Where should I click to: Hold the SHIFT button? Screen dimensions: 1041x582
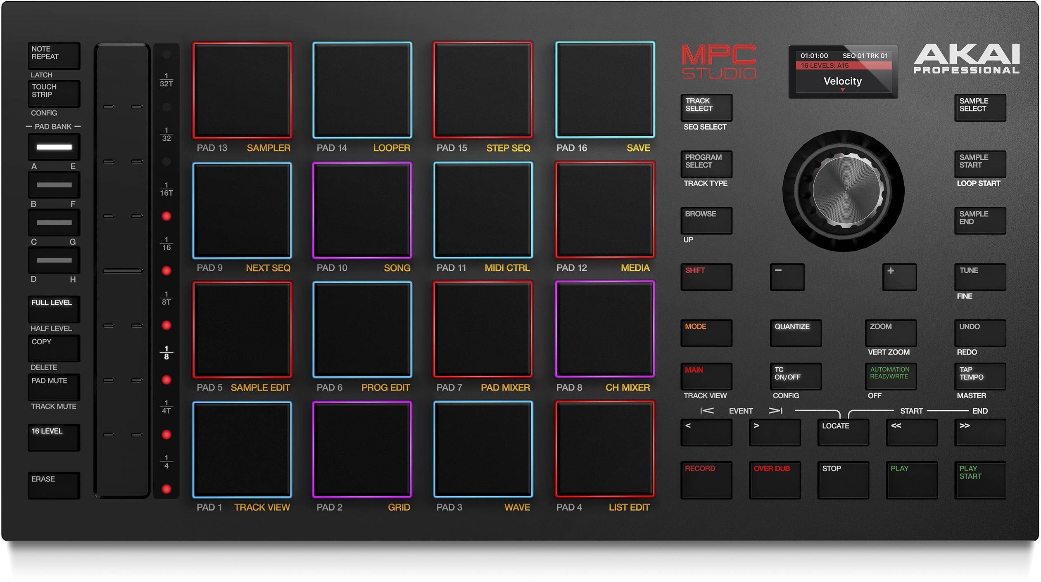tap(706, 277)
